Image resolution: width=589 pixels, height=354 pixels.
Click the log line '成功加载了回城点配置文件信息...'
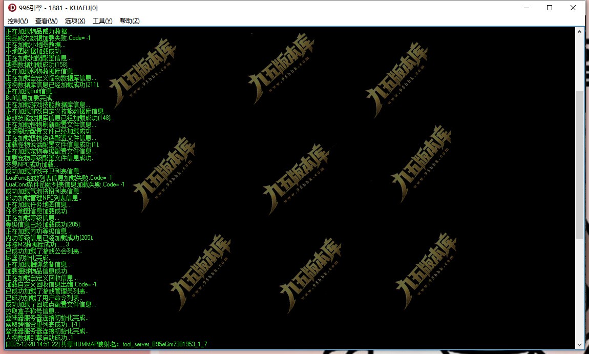[51, 305]
